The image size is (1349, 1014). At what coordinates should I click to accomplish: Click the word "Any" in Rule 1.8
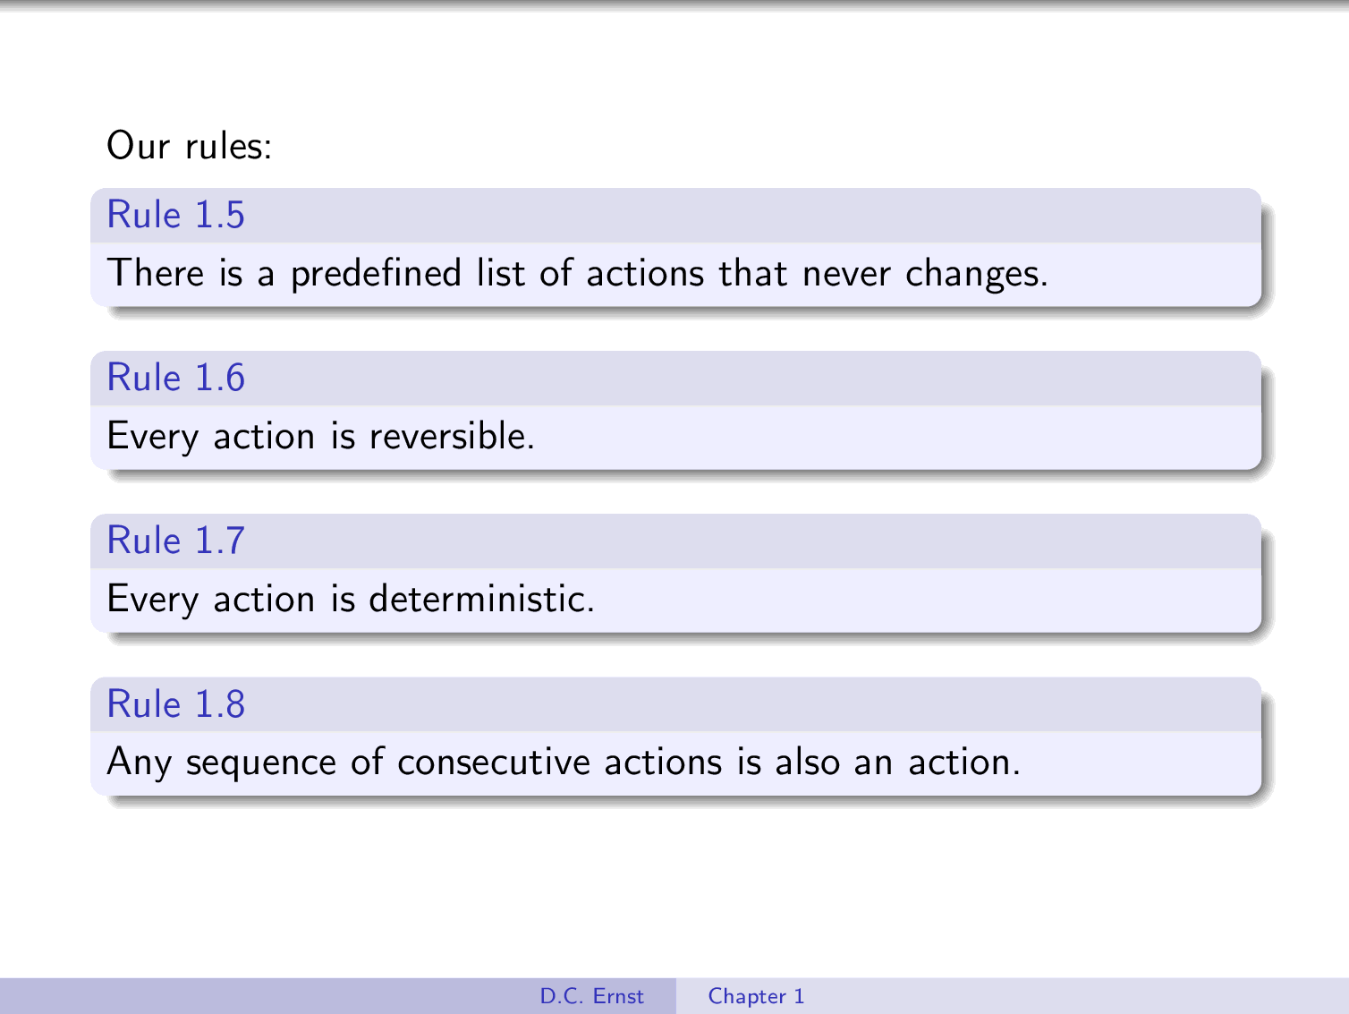(139, 763)
